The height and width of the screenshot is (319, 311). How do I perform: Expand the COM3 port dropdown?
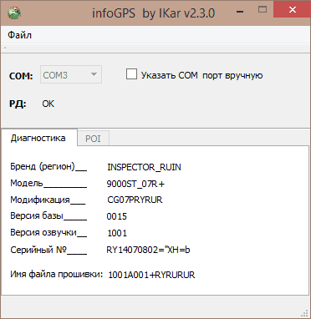click(x=71, y=74)
